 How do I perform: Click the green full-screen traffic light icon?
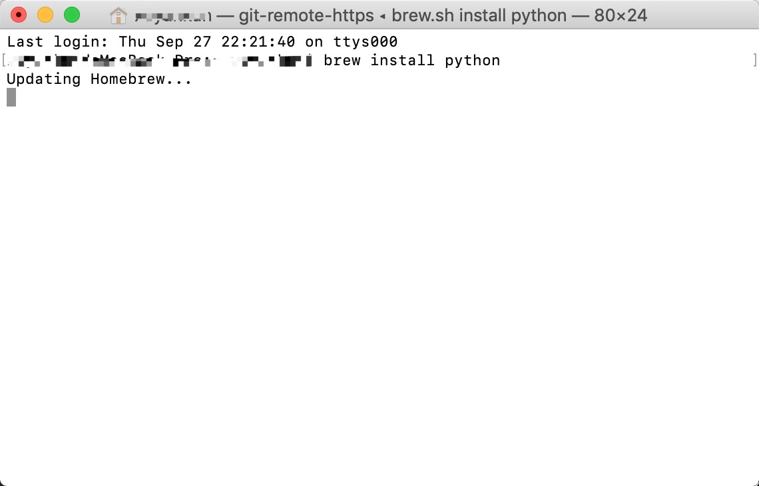pos(73,14)
